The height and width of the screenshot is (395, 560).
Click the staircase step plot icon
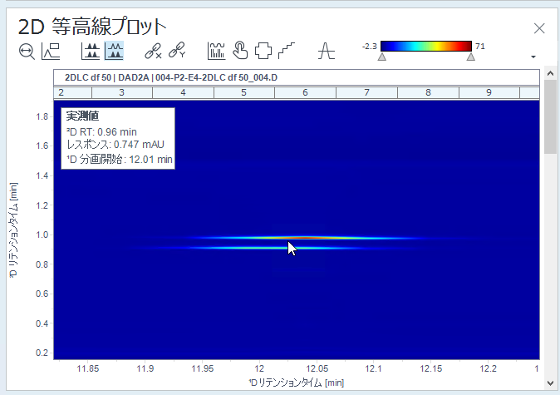[287, 51]
